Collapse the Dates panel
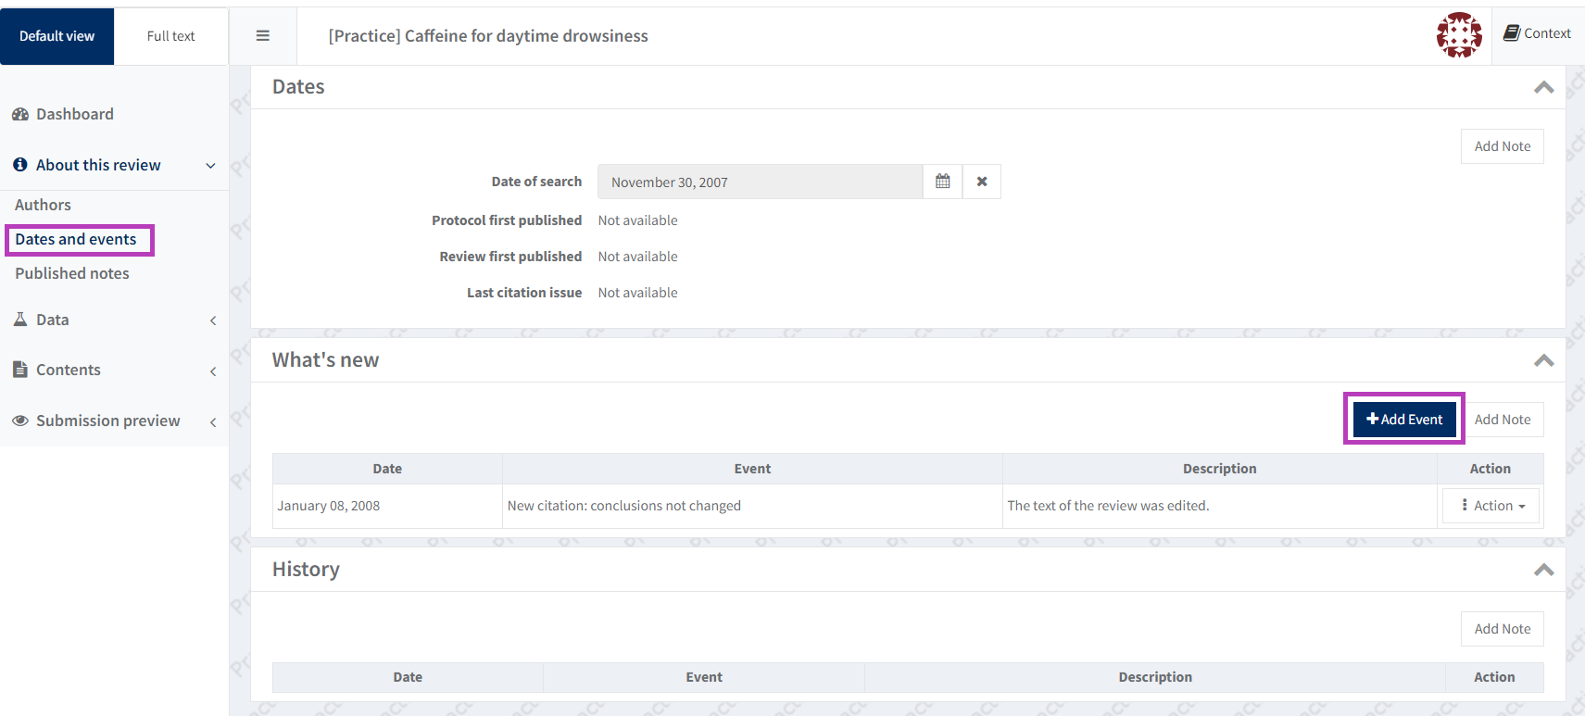 coord(1543,87)
